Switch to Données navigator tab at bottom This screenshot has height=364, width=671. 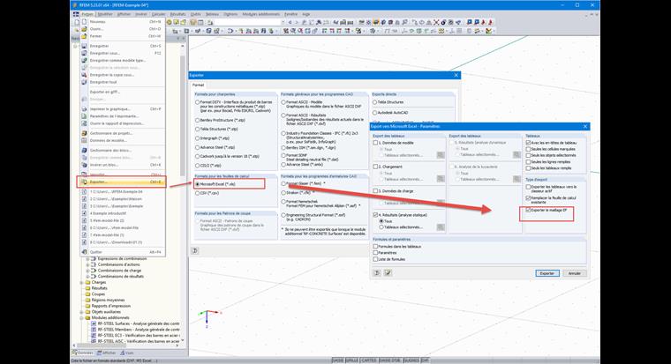click(83, 353)
